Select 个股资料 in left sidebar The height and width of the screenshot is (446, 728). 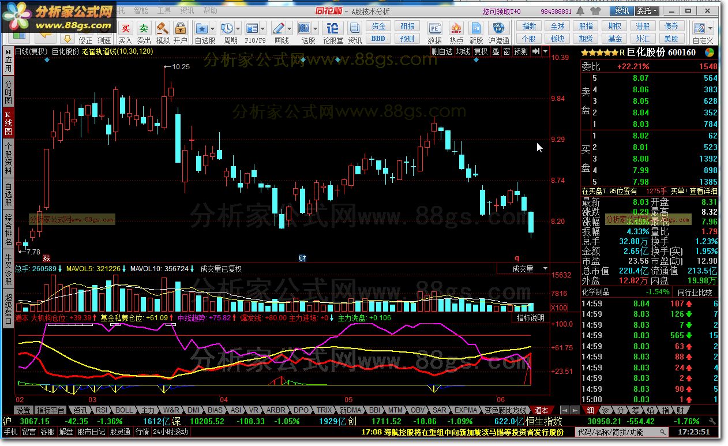[x=8, y=158]
